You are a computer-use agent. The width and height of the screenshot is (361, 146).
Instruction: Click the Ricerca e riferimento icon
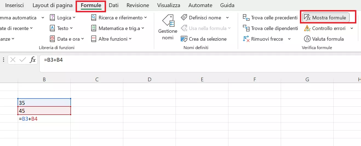pyautogui.click(x=94, y=18)
